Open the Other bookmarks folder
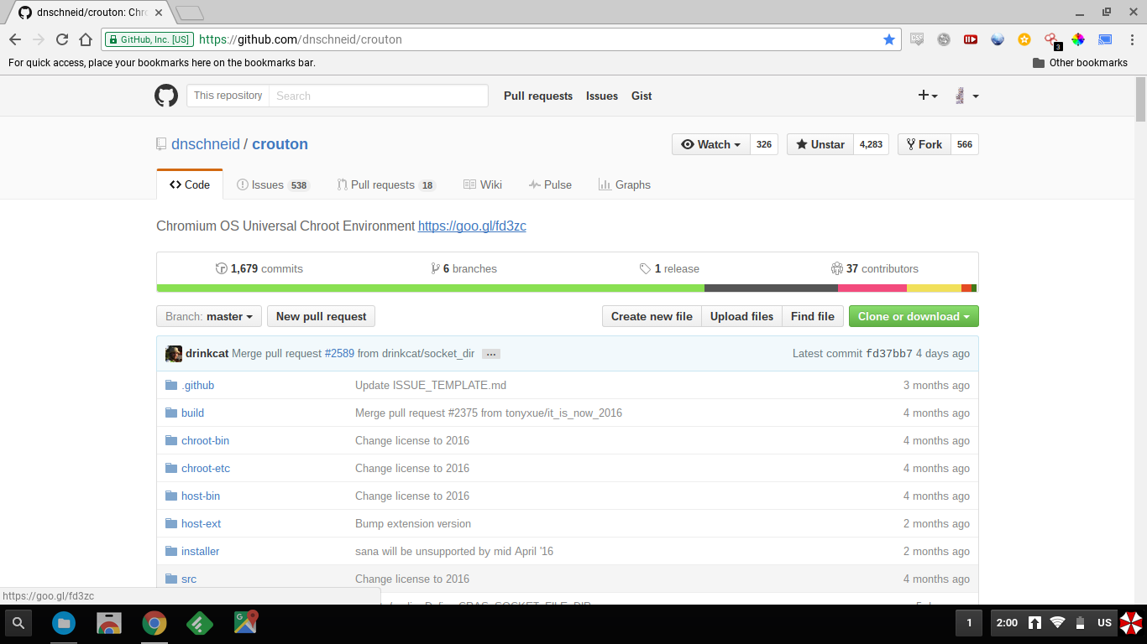Image resolution: width=1147 pixels, height=644 pixels. tap(1080, 63)
